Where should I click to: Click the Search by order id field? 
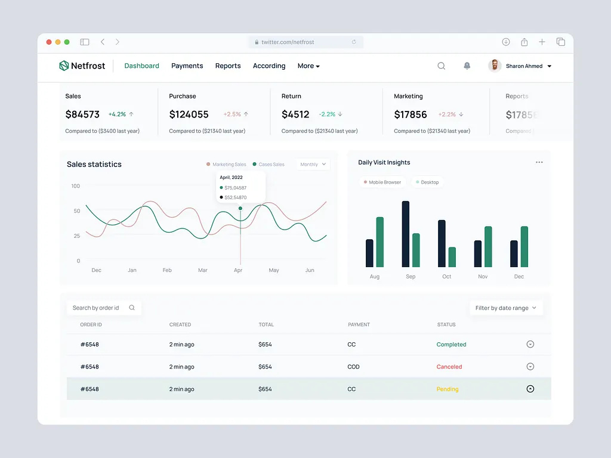tap(101, 308)
